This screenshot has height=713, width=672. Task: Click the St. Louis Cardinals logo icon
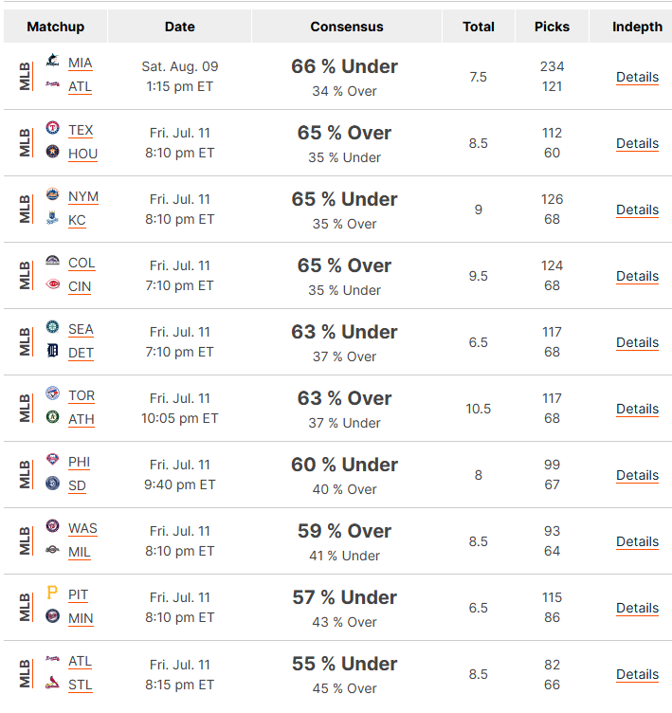[x=53, y=683]
